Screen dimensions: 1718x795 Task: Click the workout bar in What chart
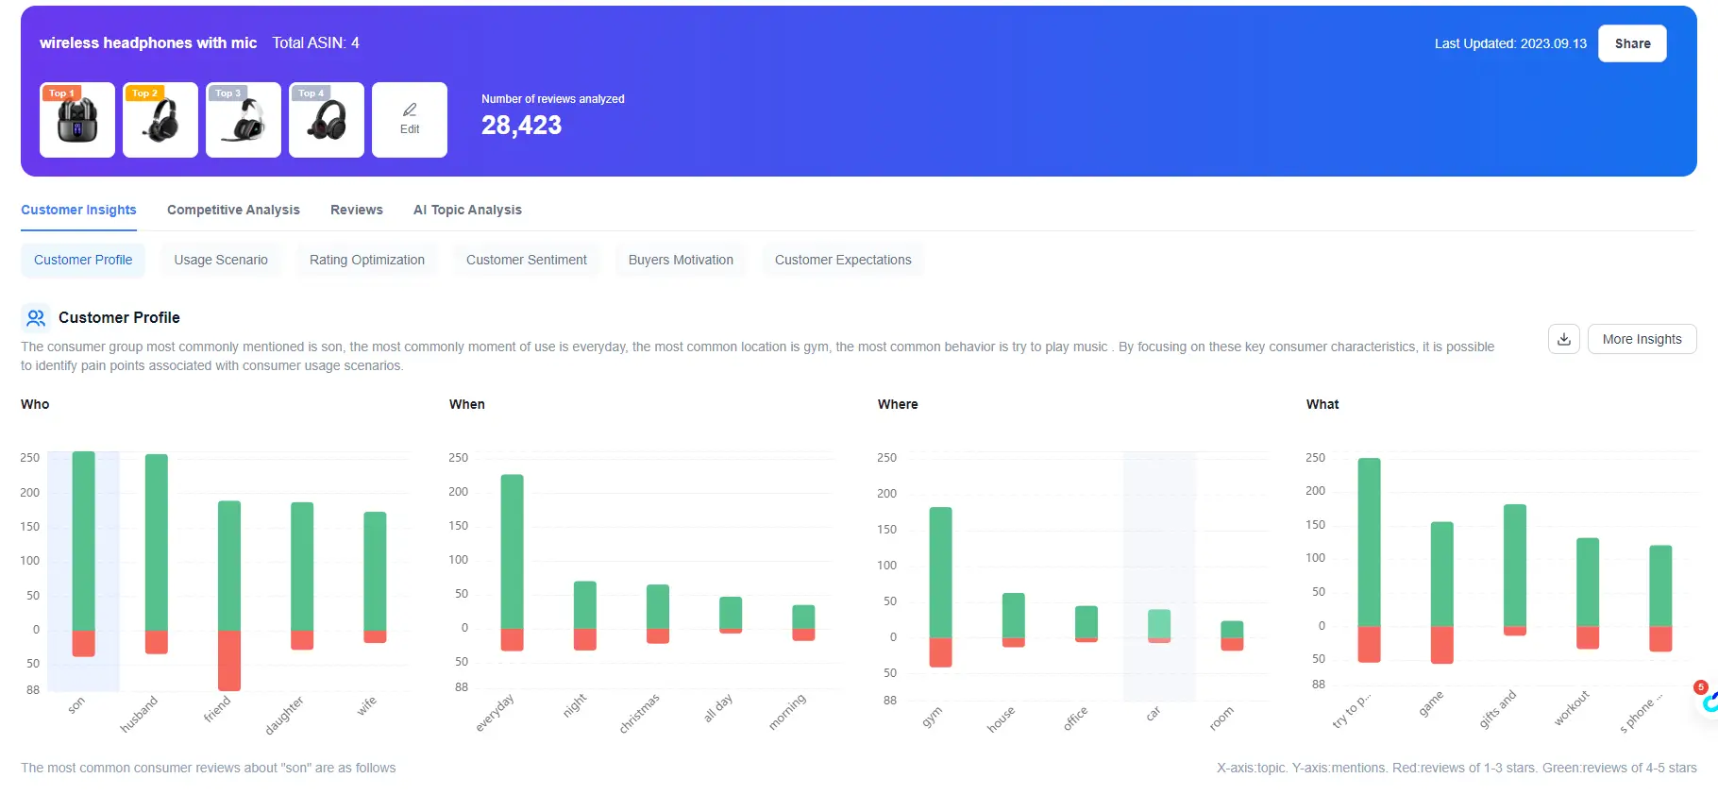click(1588, 593)
